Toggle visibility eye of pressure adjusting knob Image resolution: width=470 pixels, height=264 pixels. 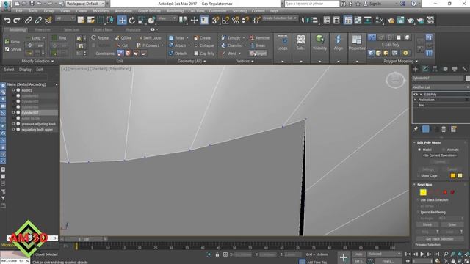pyautogui.click(x=13, y=124)
